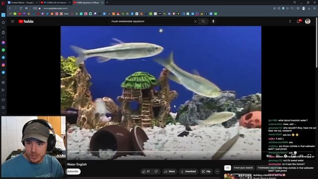The width and height of the screenshot is (318, 179).
Task: Open the YouTube guide hamburger menu
Action: (x=12, y=21)
